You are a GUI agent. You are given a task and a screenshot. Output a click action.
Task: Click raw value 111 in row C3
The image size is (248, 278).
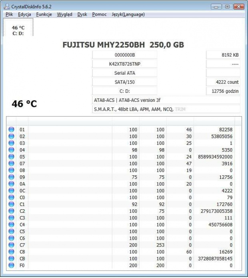coord(228,218)
